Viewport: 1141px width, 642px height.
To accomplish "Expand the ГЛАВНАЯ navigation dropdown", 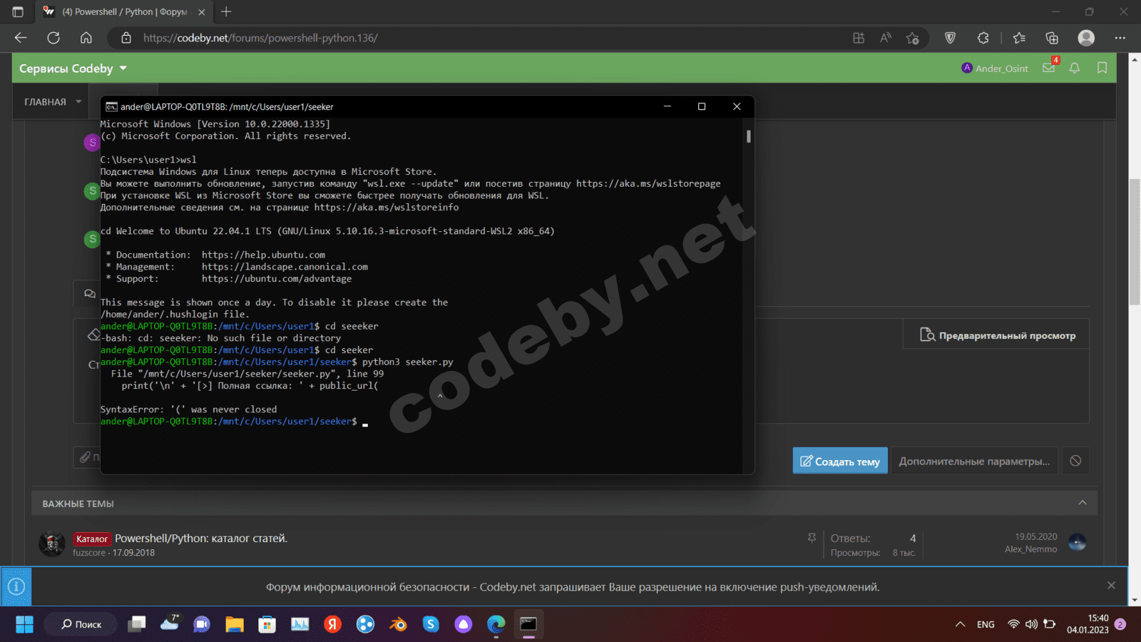I will (78, 102).
